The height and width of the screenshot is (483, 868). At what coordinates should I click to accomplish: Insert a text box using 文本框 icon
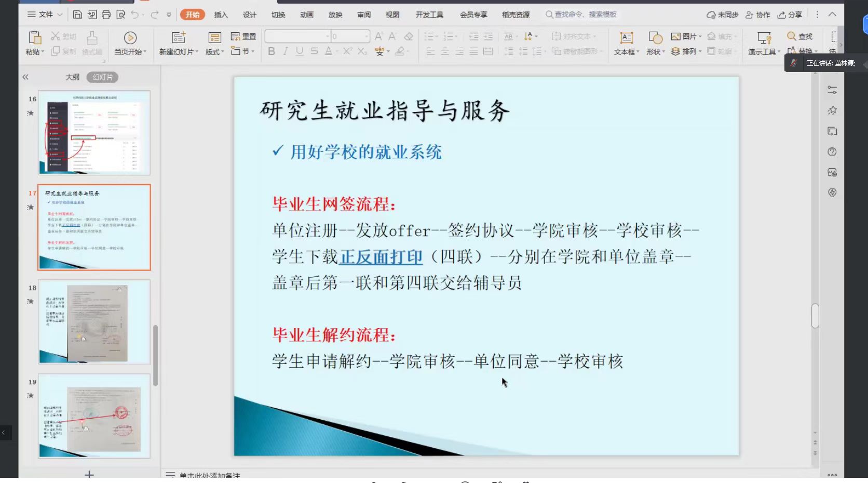pos(626,38)
